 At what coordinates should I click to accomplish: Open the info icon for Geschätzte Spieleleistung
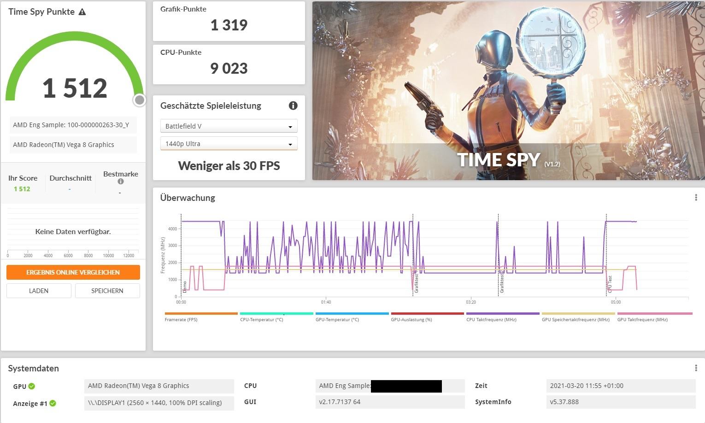tap(293, 106)
